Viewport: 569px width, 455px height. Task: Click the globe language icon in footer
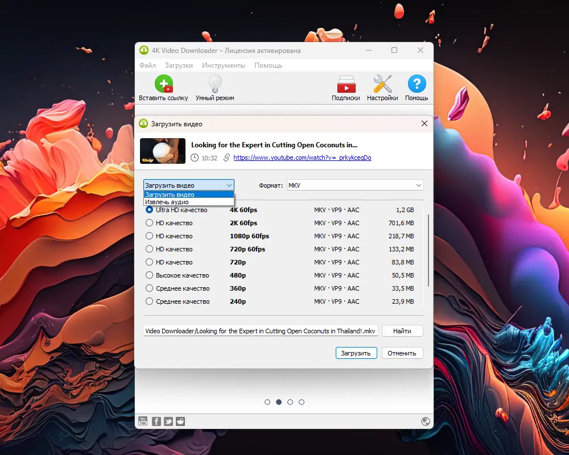(425, 421)
